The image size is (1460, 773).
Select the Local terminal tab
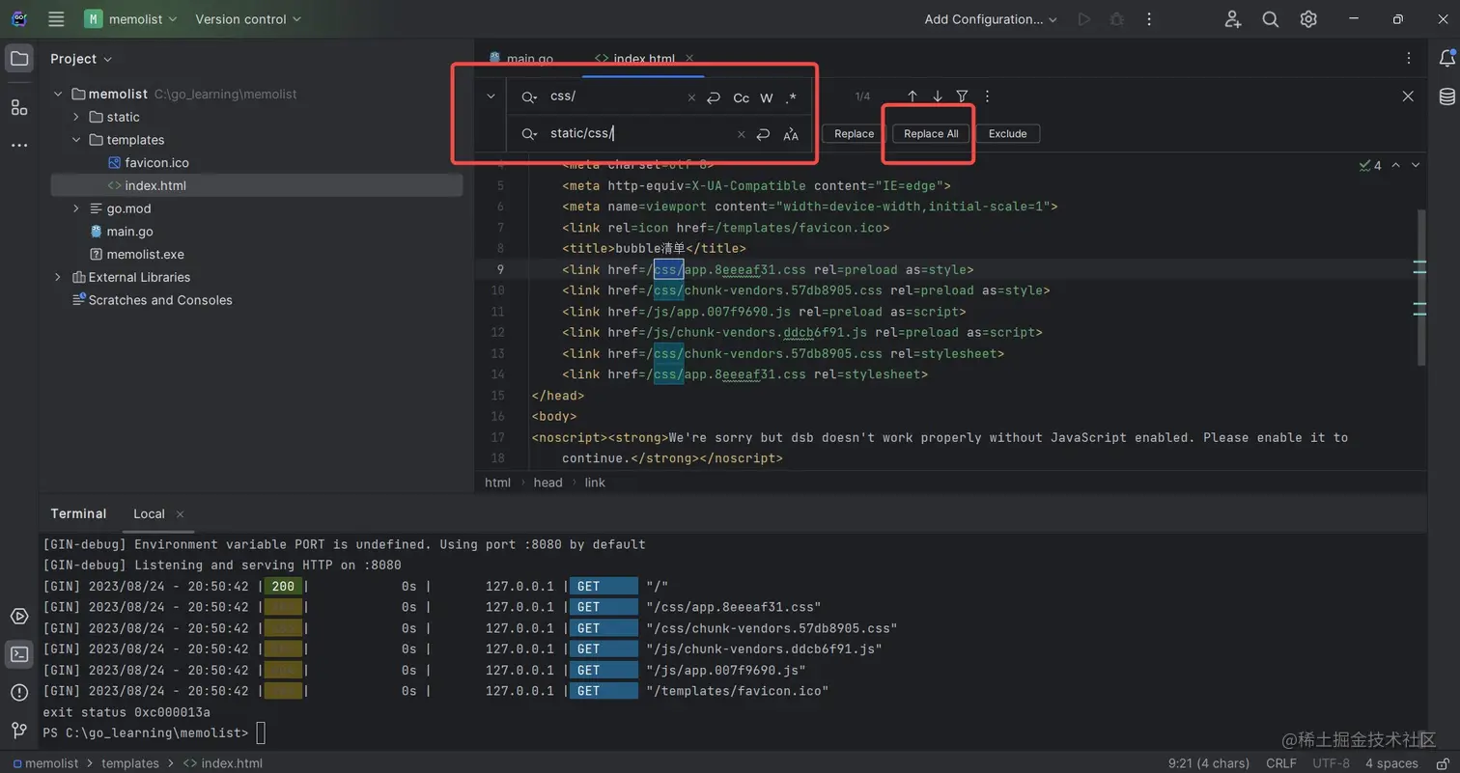click(149, 513)
